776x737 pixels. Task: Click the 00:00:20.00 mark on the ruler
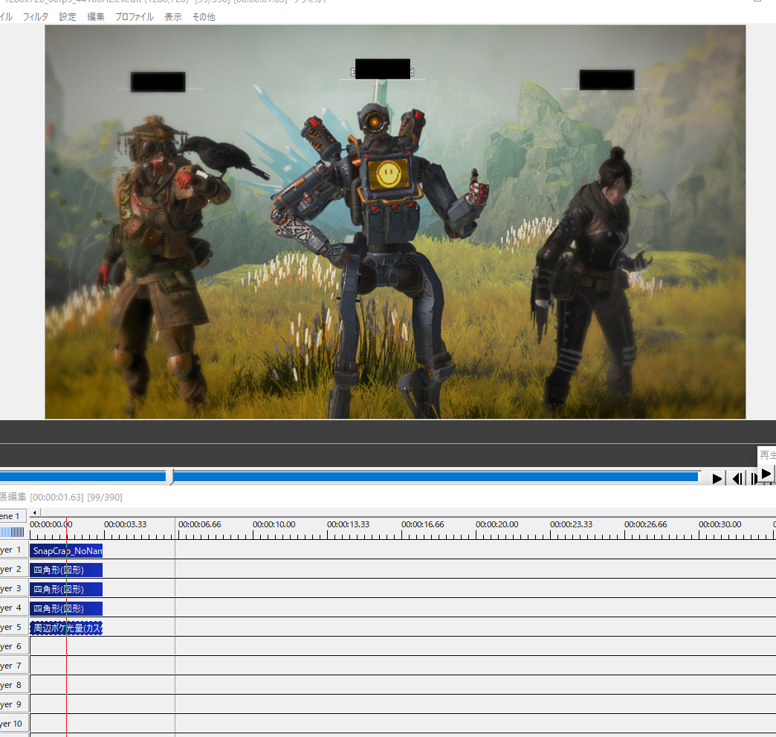(497, 524)
